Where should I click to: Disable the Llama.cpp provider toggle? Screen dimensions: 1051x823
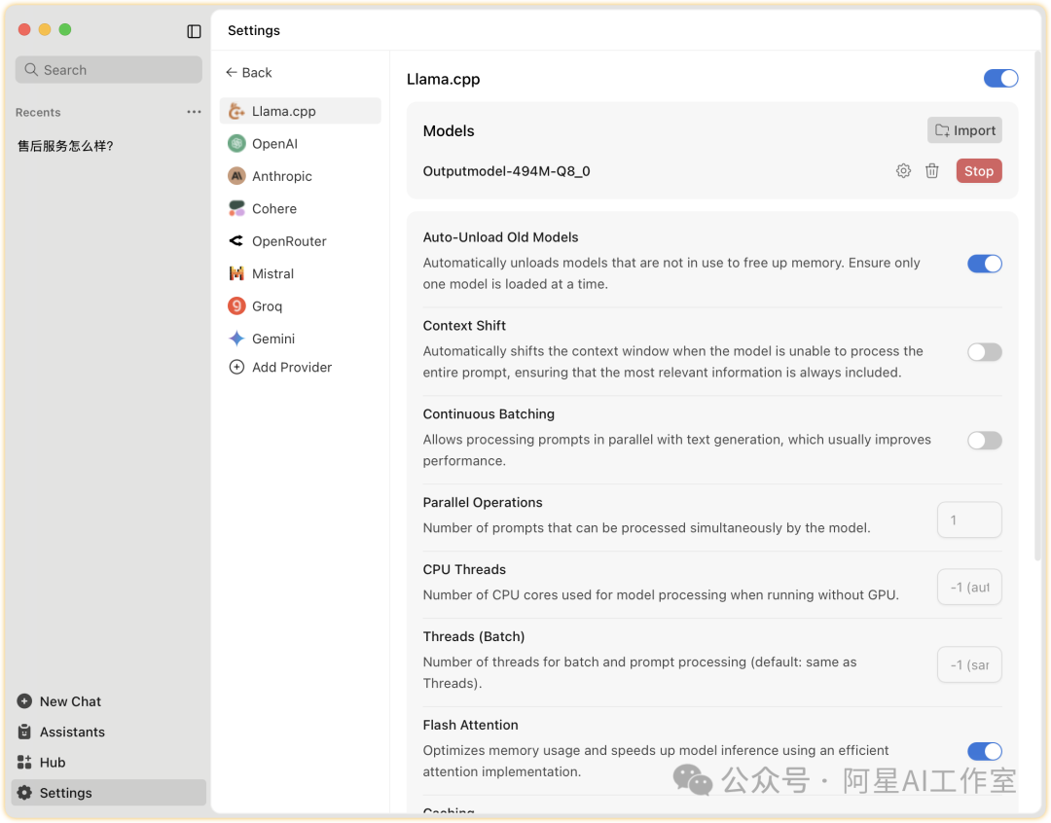point(1000,79)
